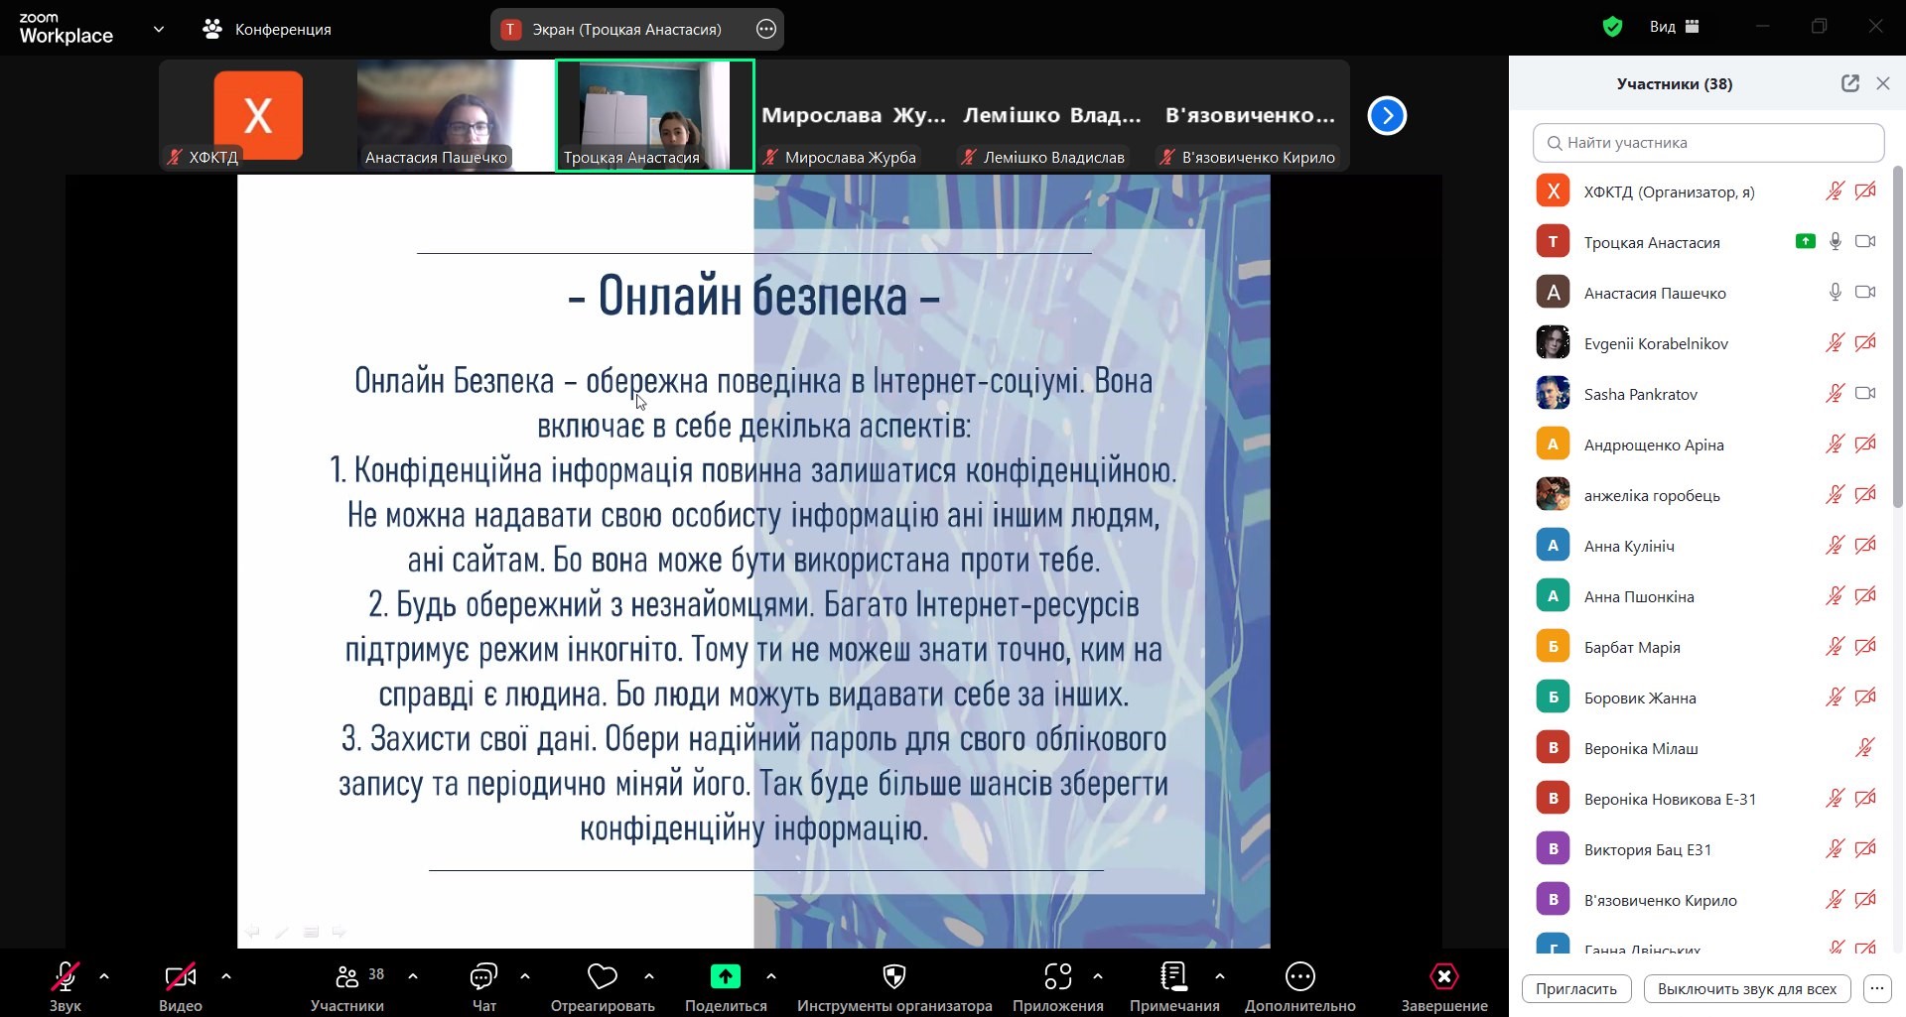Open the Конференция tab

click(x=267, y=29)
